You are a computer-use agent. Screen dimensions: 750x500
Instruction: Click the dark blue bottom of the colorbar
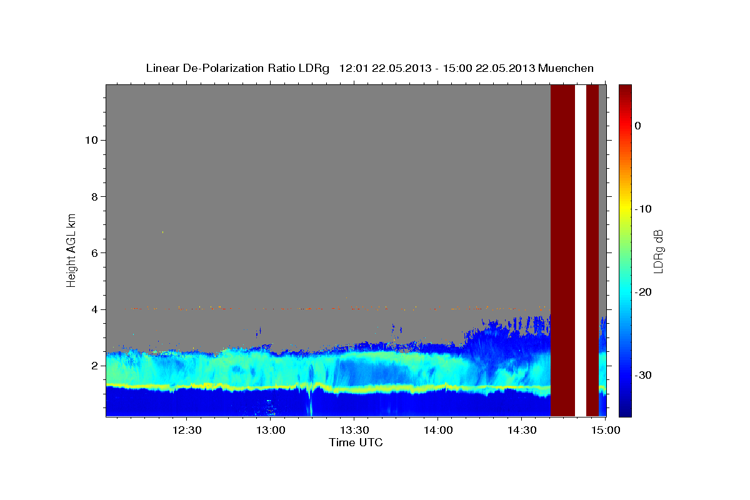tap(625, 409)
